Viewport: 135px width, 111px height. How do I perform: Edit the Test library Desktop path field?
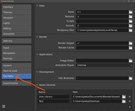97,101
